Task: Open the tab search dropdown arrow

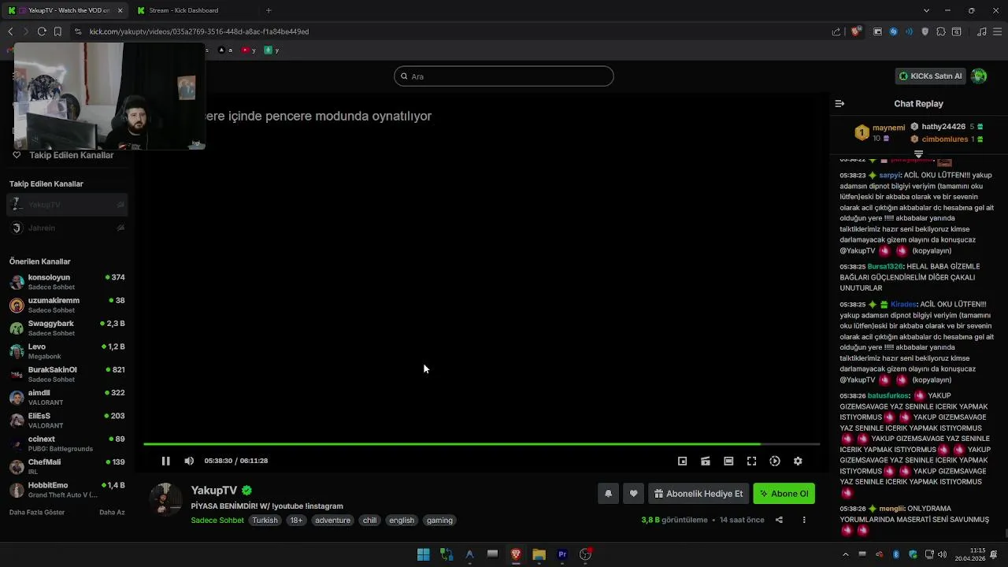Action: [x=926, y=10]
